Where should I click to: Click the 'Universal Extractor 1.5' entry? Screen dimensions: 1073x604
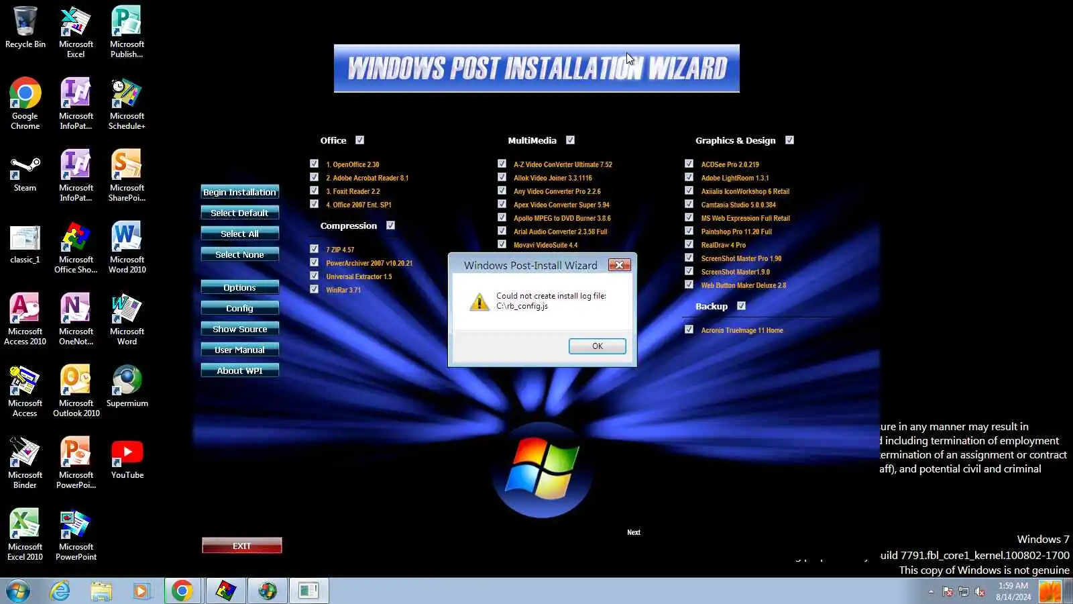click(x=359, y=276)
